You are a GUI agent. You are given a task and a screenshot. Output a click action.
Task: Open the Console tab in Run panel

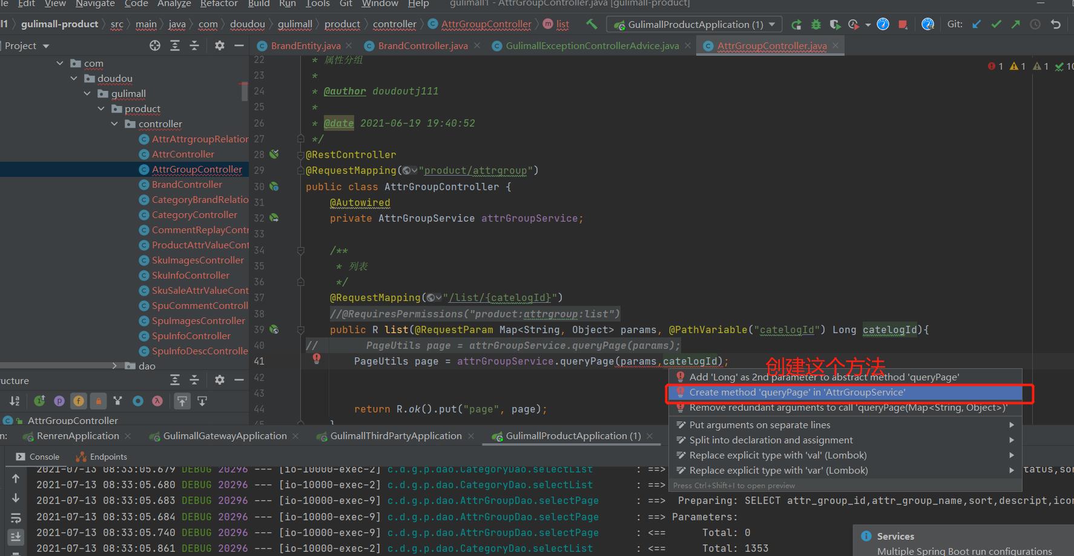[x=38, y=457]
